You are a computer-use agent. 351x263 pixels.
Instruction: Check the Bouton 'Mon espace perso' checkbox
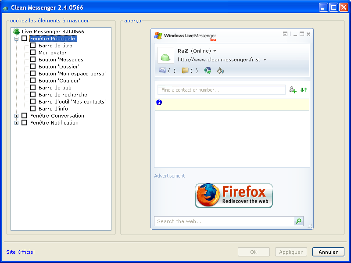point(32,74)
